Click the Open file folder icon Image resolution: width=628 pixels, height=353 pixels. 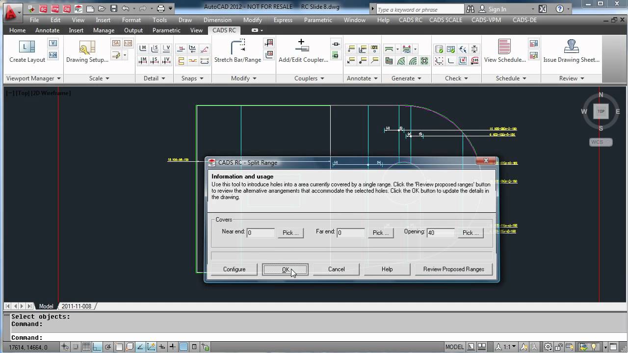coord(102,9)
